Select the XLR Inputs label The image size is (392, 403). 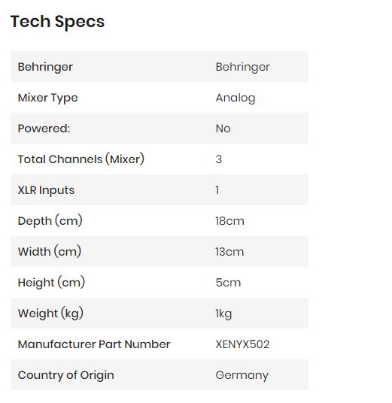point(46,190)
